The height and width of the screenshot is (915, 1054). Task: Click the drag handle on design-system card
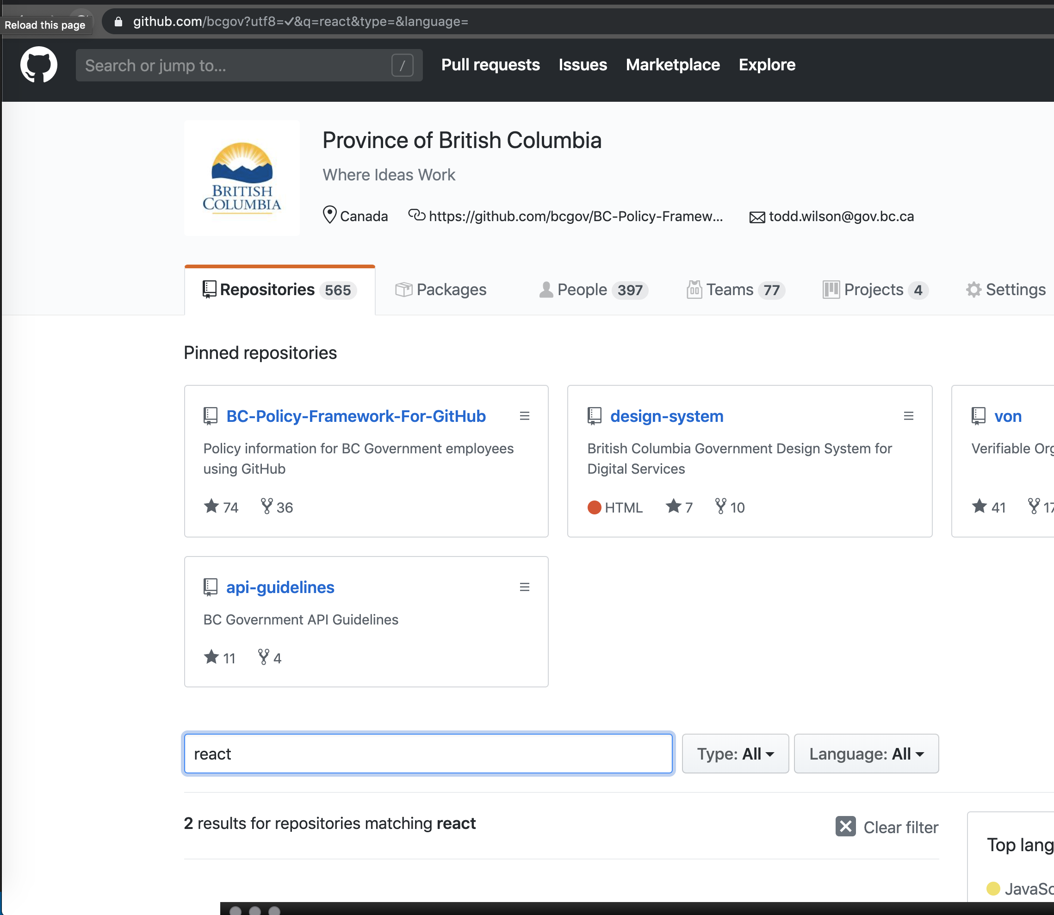tap(908, 416)
